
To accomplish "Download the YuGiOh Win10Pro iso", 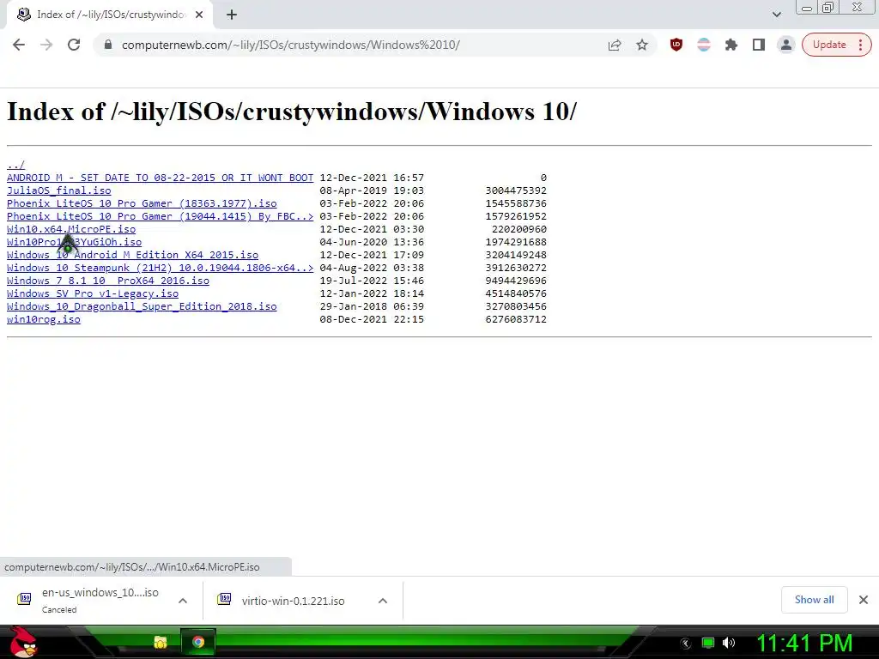I will pos(74,242).
